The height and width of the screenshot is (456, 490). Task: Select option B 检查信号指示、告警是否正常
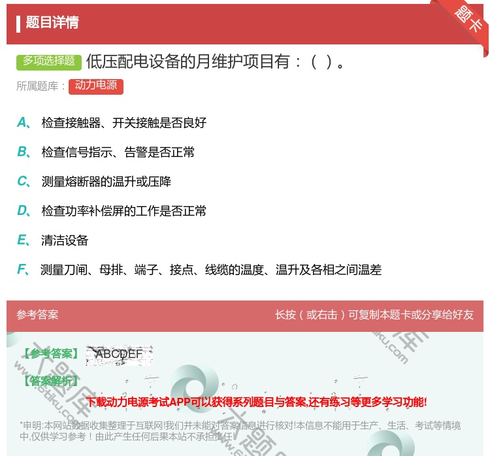click(106, 152)
